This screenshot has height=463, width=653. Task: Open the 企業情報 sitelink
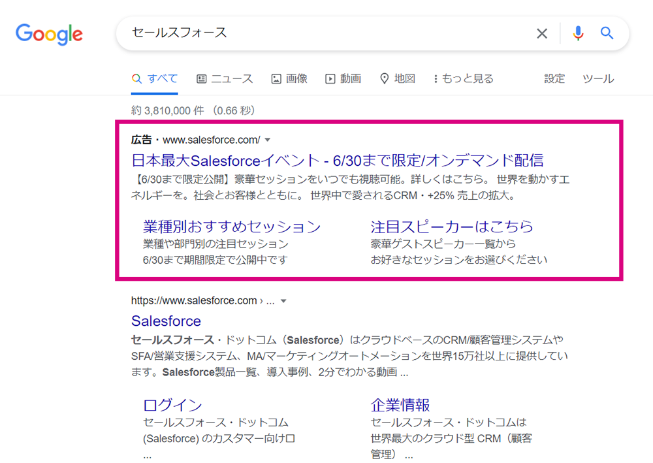coord(400,405)
